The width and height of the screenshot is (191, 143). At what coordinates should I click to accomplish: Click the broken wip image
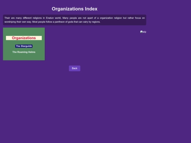pos(143,32)
